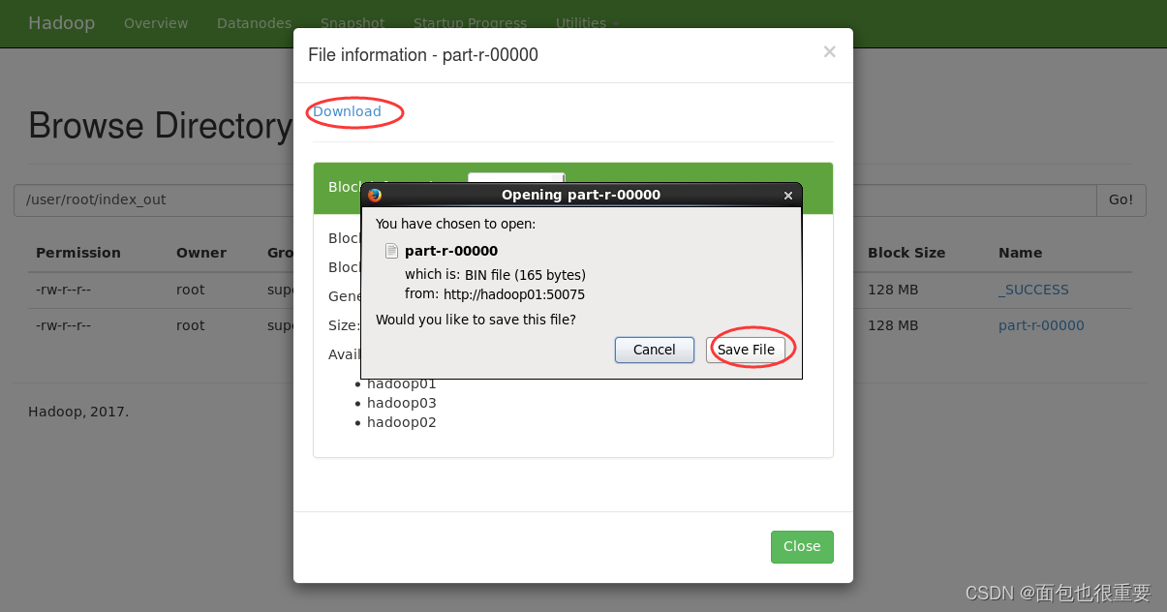The height and width of the screenshot is (612, 1167).
Task: Click the Hadoop brand link
Action: pos(61,23)
